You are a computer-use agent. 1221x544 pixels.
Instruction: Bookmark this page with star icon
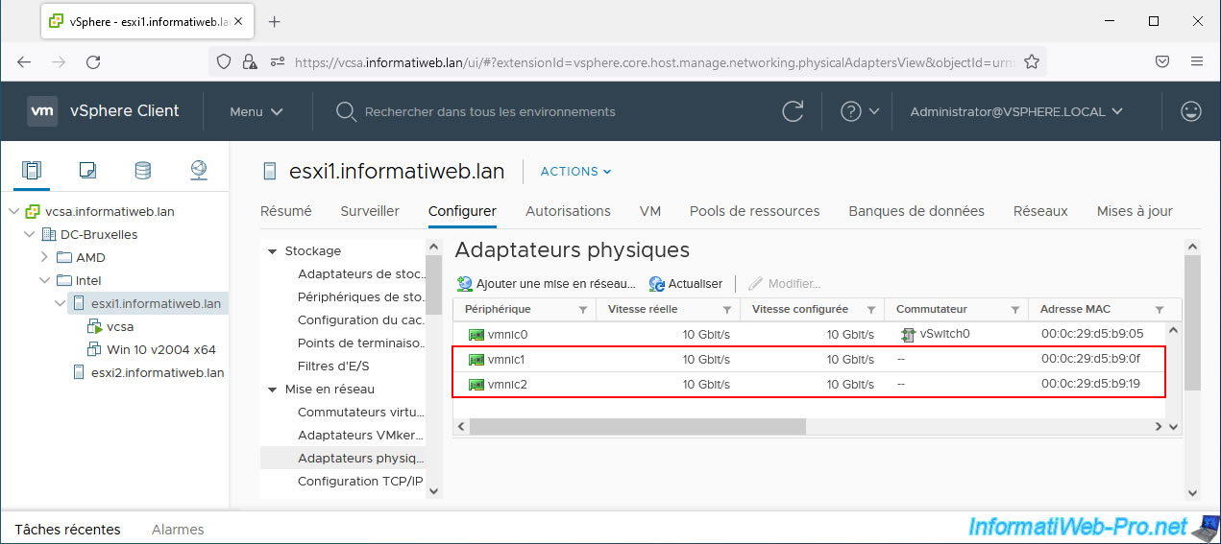click(x=1032, y=61)
